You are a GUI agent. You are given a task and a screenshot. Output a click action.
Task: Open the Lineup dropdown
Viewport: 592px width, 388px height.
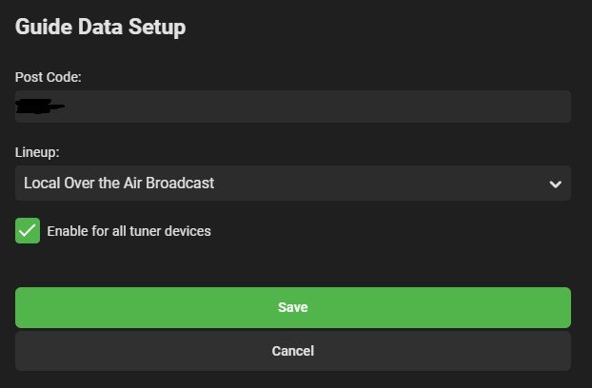[292, 184]
